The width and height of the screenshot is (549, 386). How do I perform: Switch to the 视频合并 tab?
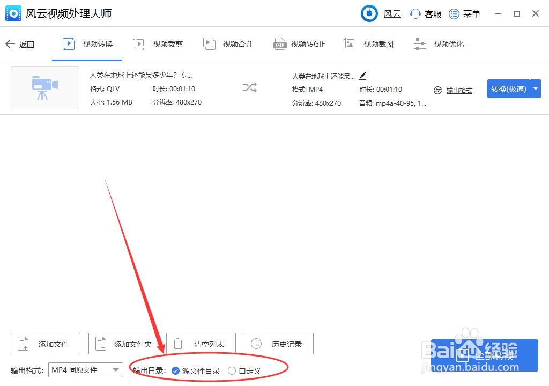228,44
